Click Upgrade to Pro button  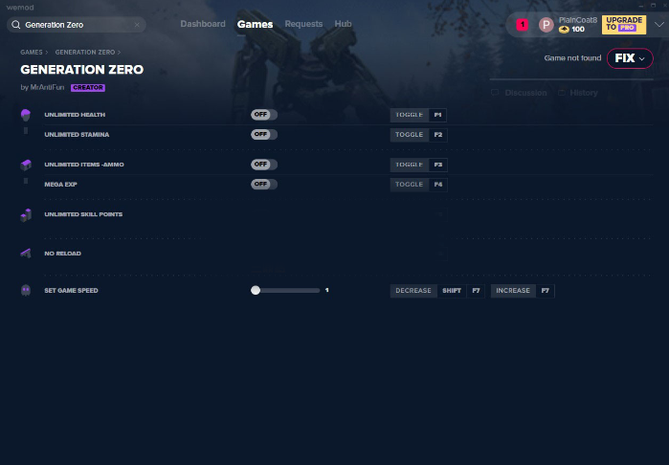click(x=624, y=24)
